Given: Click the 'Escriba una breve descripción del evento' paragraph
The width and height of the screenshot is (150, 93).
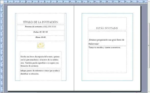Looking at the screenshot, I should coord(40,61).
